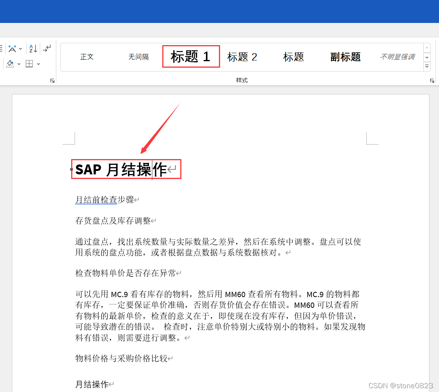Open the styles pane dialog launcher
Screen dimensions: 439x392
[432, 81]
